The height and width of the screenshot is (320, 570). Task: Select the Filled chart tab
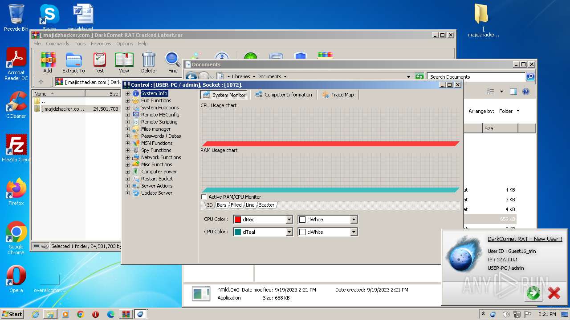coord(236,205)
